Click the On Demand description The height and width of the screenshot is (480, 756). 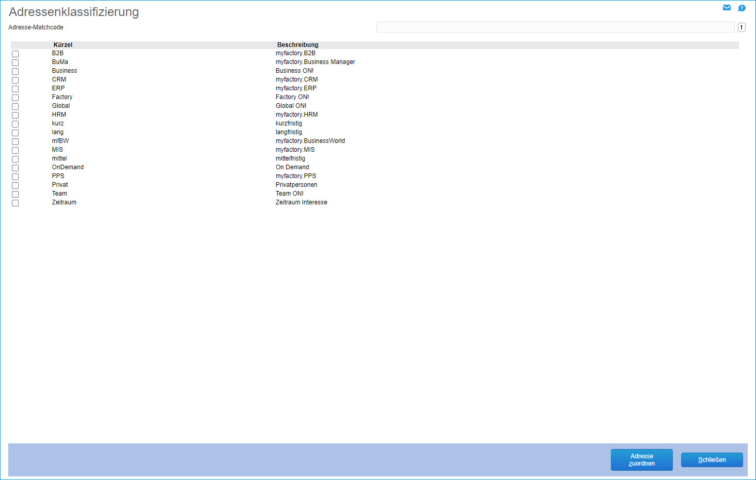292,167
